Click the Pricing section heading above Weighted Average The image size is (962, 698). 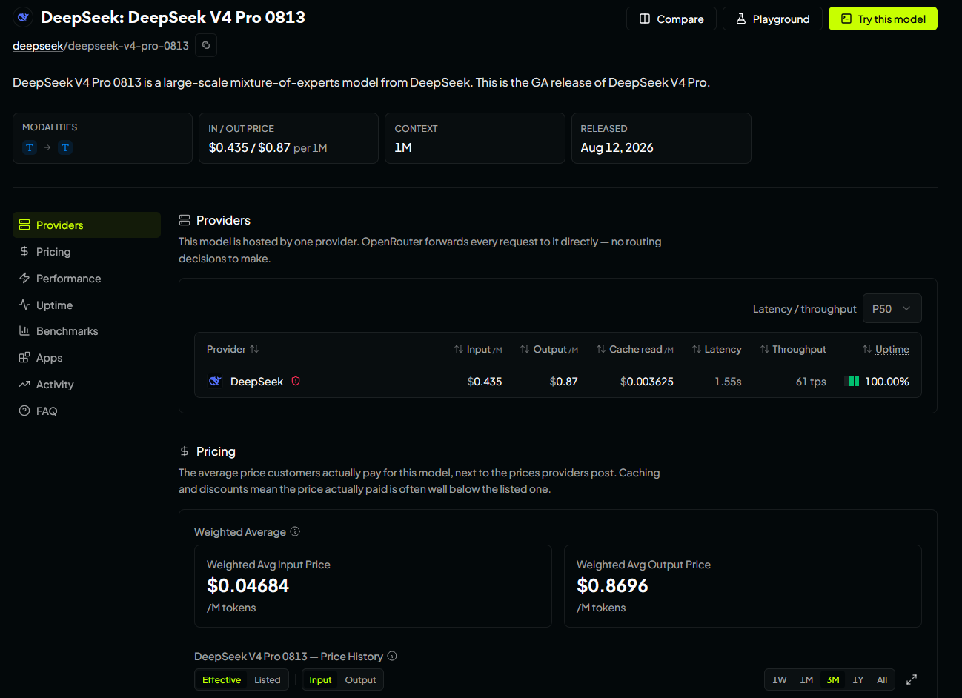pos(216,451)
